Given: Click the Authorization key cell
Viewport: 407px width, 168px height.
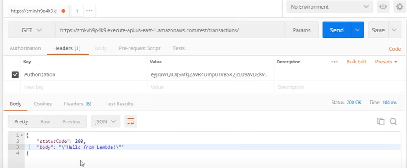Looking at the screenshot, I should pyautogui.click(x=84, y=75).
